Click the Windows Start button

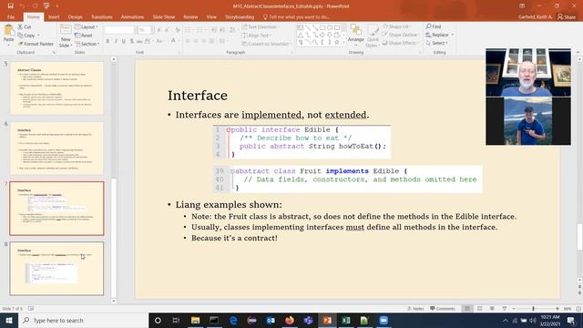pyautogui.click(x=9, y=320)
